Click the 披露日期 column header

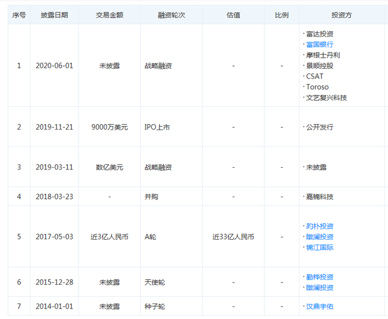54,15
